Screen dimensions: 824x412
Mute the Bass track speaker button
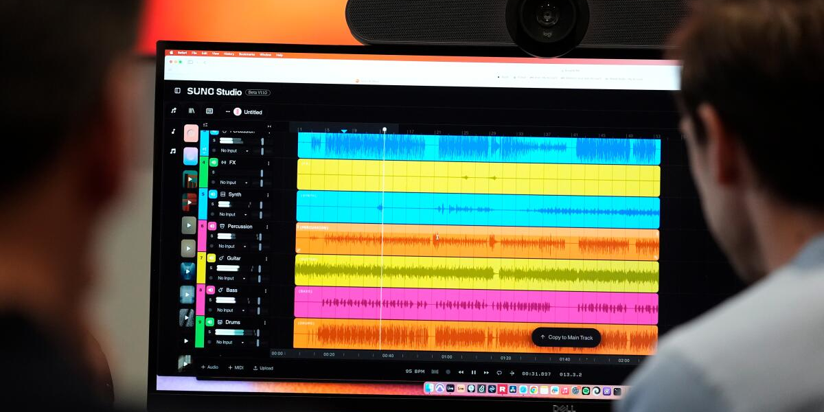[x=211, y=290]
